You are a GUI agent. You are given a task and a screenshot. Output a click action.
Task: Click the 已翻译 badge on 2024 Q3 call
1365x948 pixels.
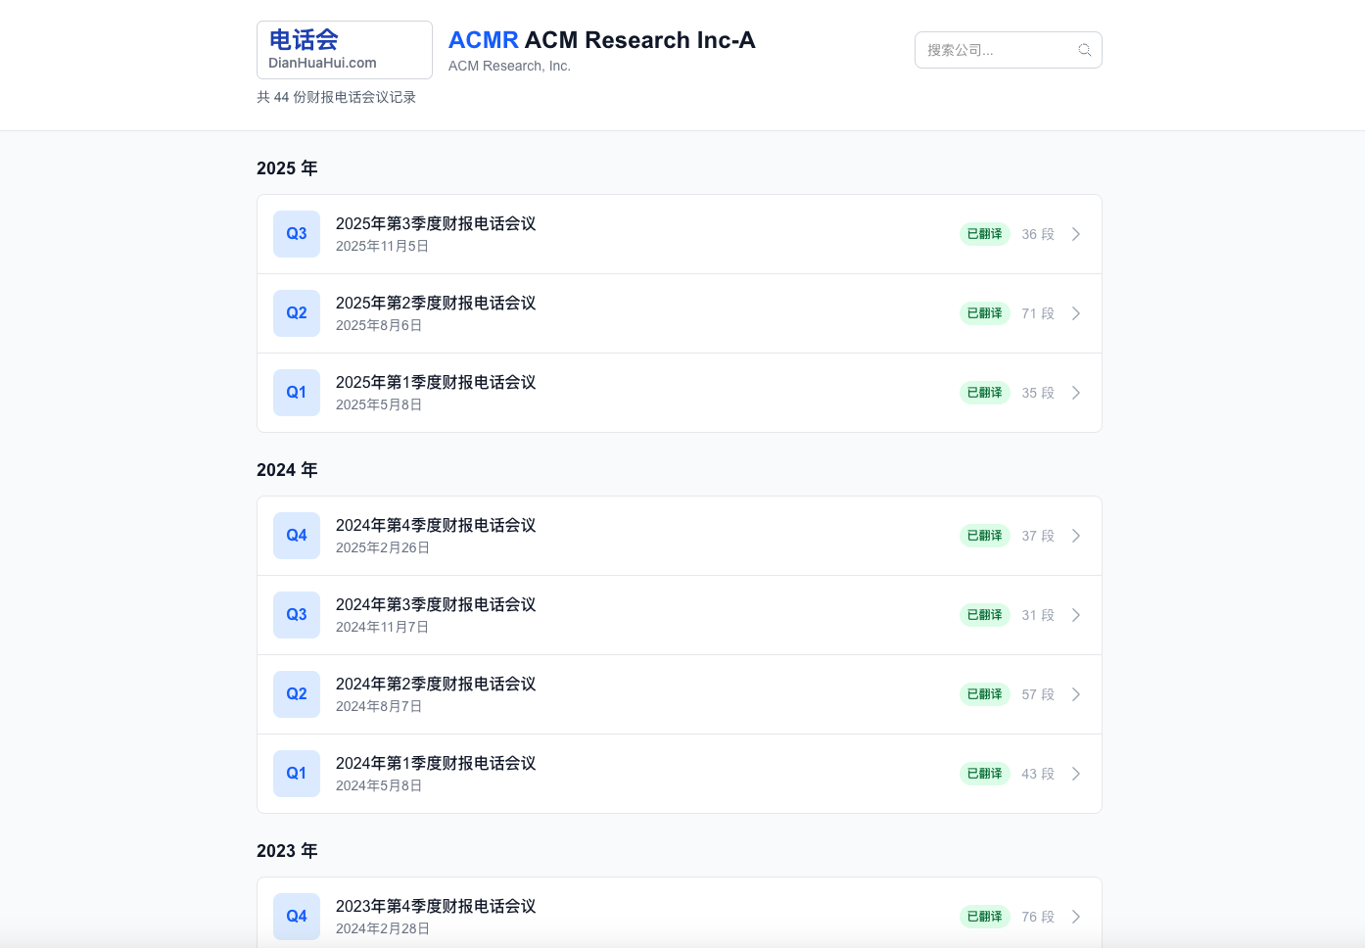click(984, 614)
